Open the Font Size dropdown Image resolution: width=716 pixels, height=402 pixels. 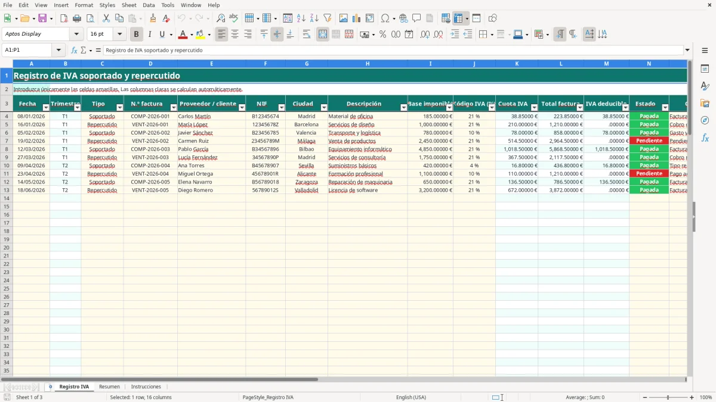(x=119, y=35)
